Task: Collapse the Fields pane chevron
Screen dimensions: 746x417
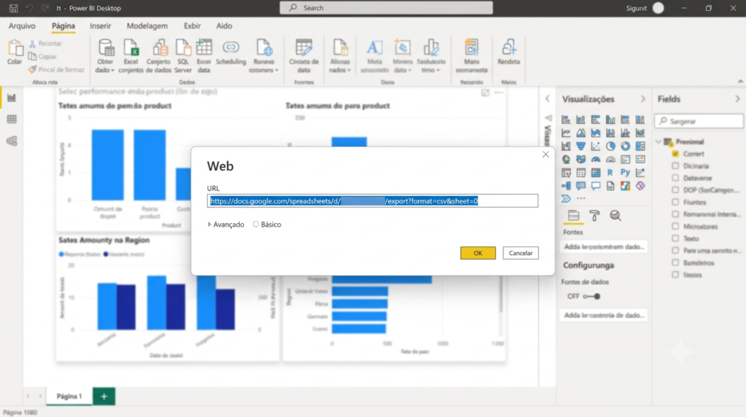Action: (x=737, y=99)
